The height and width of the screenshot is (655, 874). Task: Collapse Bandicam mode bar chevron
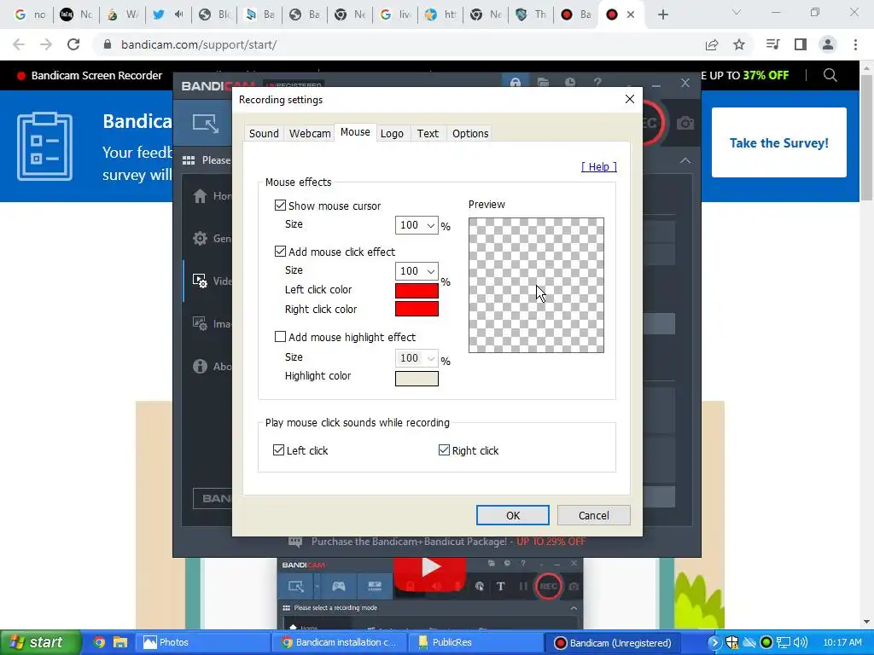pyautogui.click(x=685, y=160)
